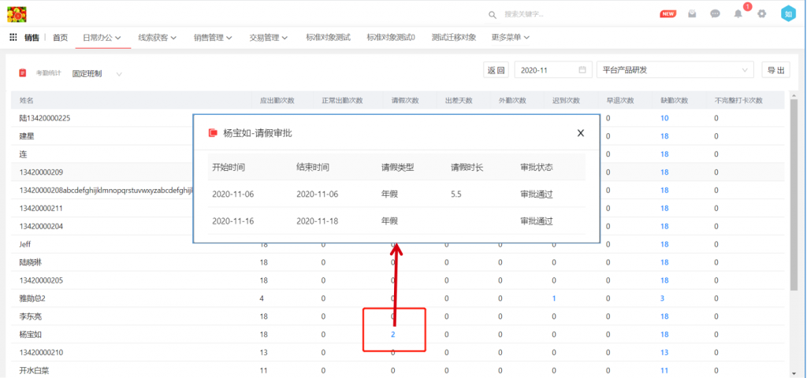The width and height of the screenshot is (807, 378).
Task: Click the calendar icon in the month field
Action: click(x=582, y=70)
